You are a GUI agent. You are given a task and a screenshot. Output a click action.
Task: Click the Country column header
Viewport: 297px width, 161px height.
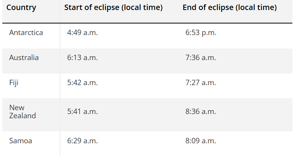21,8
